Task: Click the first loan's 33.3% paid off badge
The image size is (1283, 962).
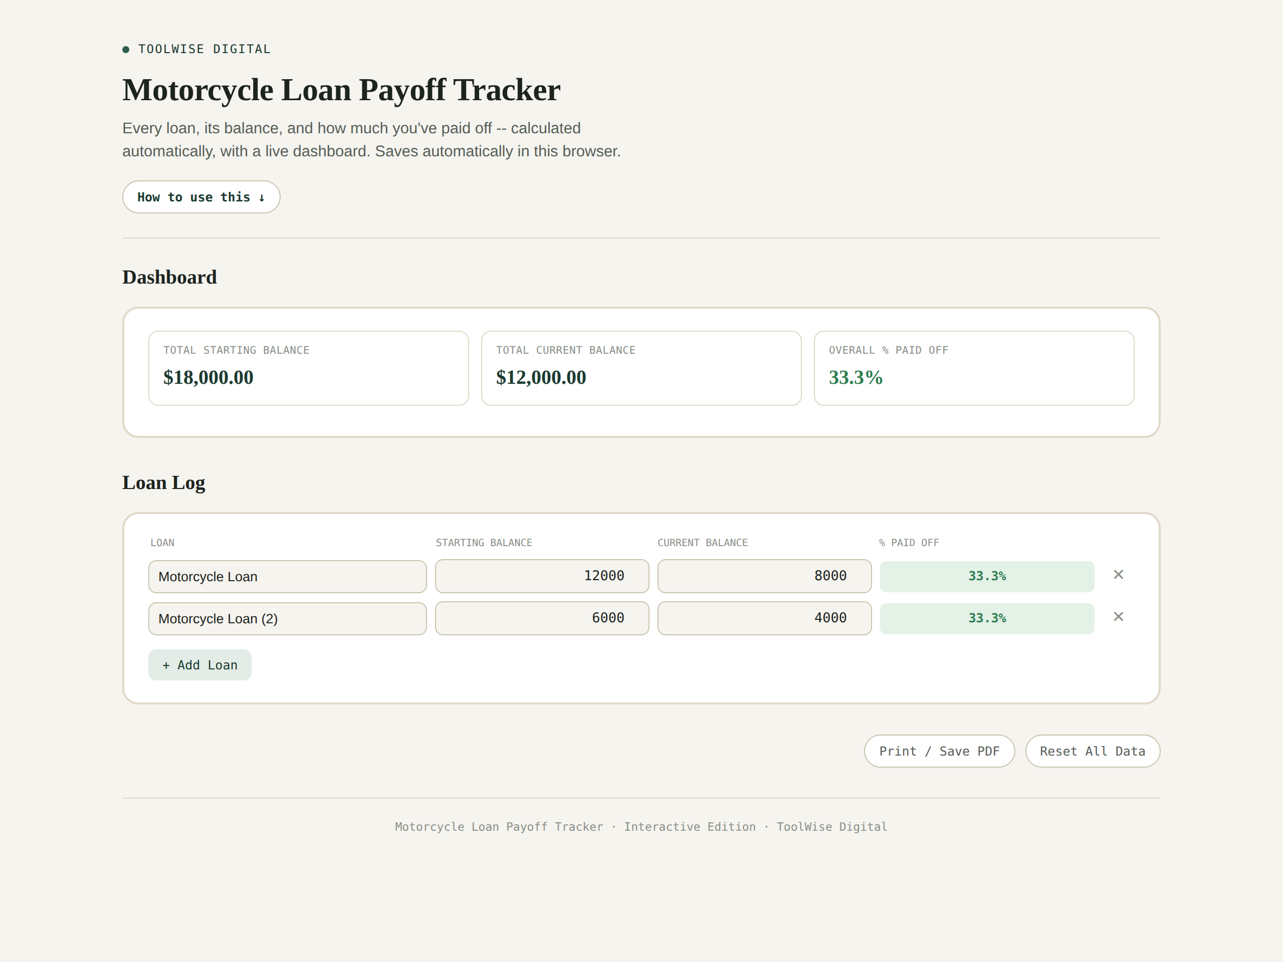Action: click(x=987, y=576)
